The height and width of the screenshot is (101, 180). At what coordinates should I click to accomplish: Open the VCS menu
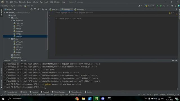pyautogui.click(x=51, y=2)
